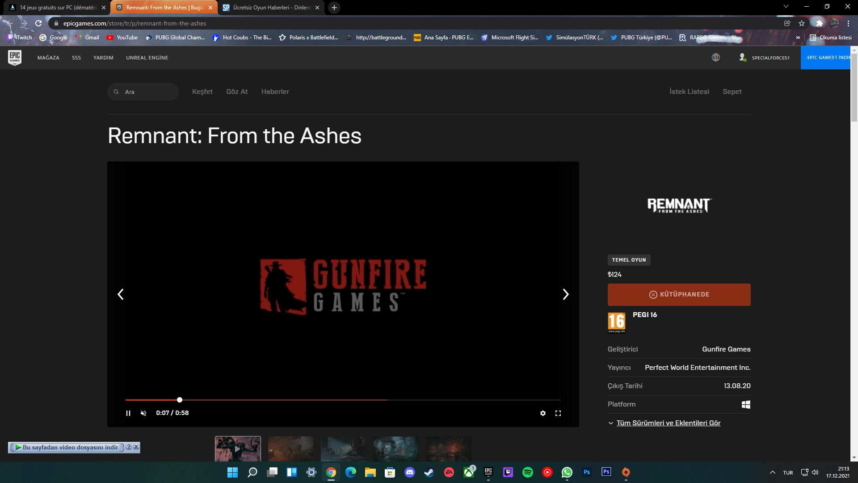Screen dimensions: 858x483
Task: Show next media slide
Action: (x=566, y=294)
